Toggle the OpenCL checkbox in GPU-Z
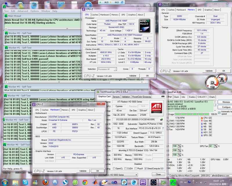The height and width of the screenshot is (186, 232). coord(114,169)
